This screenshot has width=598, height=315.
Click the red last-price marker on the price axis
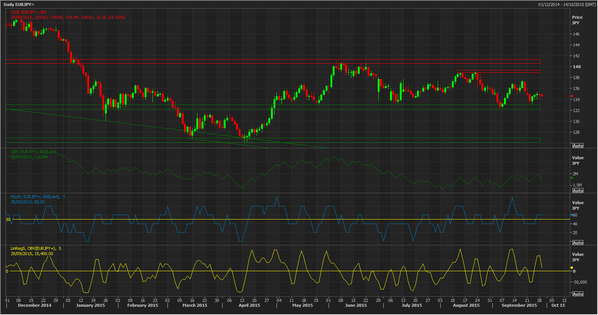click(571, 96)
